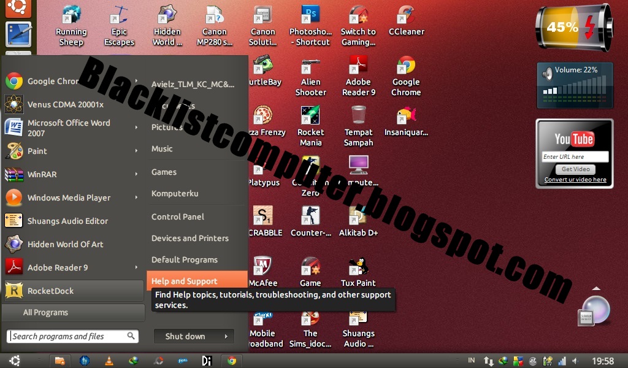Click Get Video in YouTube gadget
The height and width of the screenshot is (368, 628).
(575, 169)
